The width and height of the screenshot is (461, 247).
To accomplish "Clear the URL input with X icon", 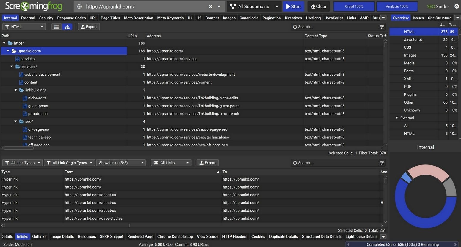I will click(211, 7).
